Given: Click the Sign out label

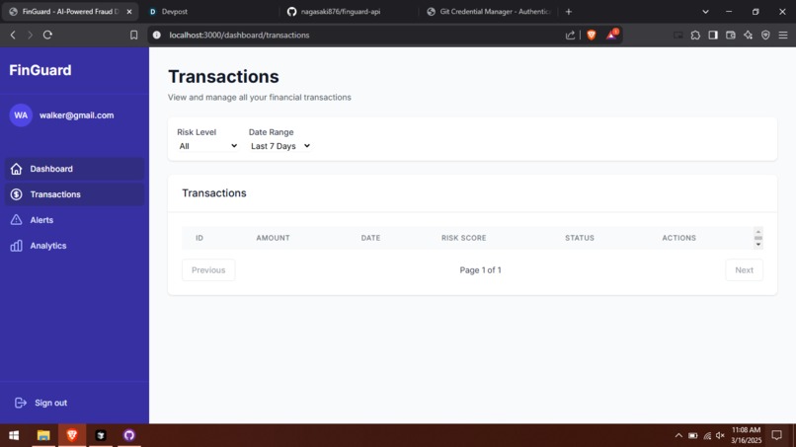Looking at the screenshot, I should click(x=50, y=403).
